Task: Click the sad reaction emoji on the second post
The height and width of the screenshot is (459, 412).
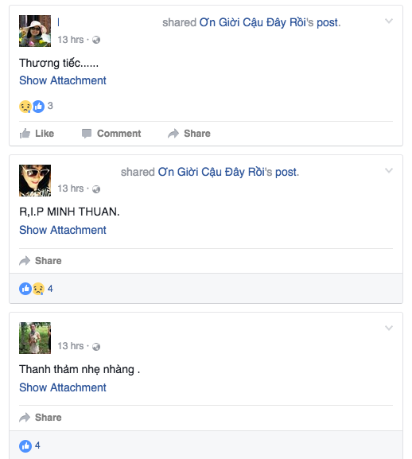Action: pos(38,289)
